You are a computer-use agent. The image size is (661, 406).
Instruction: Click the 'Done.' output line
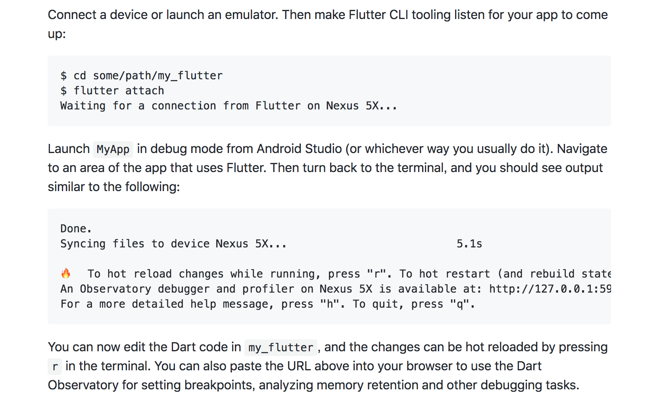(x=76, y=228)
